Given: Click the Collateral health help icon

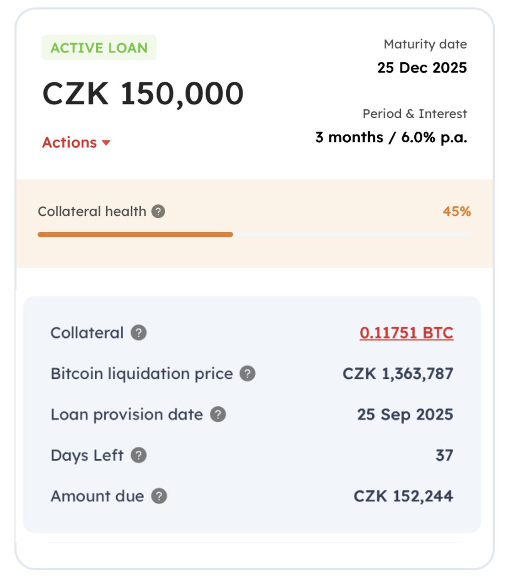Looking at the screenshot, I should [x=158, y=211].
